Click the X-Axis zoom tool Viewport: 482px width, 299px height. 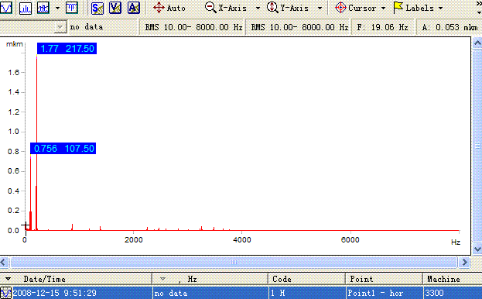click(x=226, y=8)
